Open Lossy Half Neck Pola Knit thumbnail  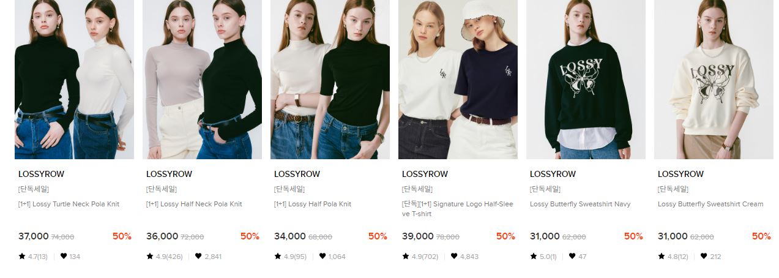202,80
